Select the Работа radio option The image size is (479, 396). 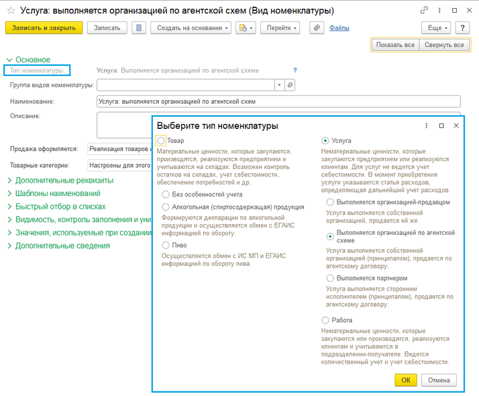pos(325,320)
